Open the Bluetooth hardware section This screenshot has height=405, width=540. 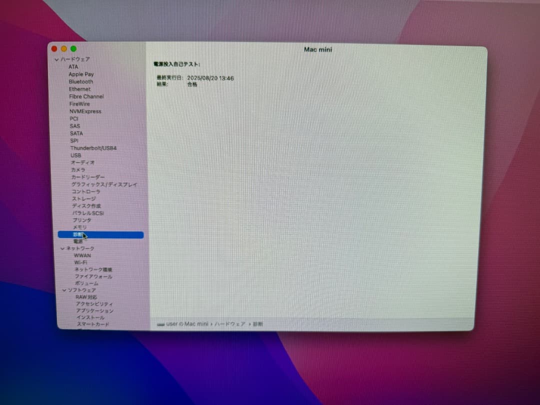point(81,81)
